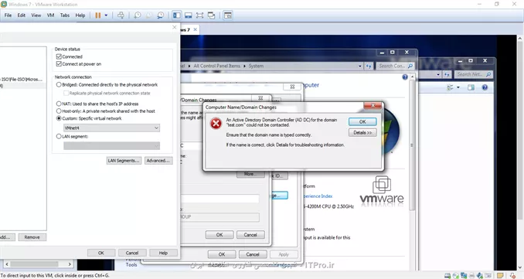524x279 pixels.
Task: Click Cancel in Domain Changes dialog
Action: coord(250,235)
